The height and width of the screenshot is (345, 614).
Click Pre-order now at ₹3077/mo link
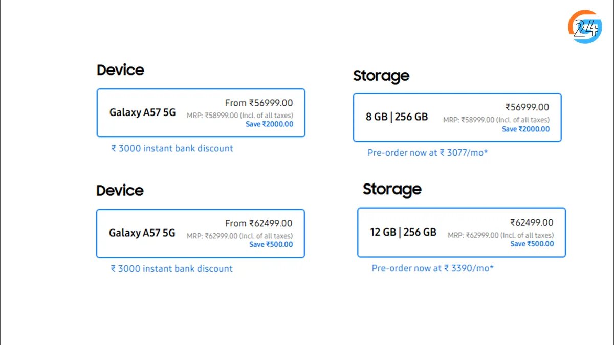pos(427,152)
